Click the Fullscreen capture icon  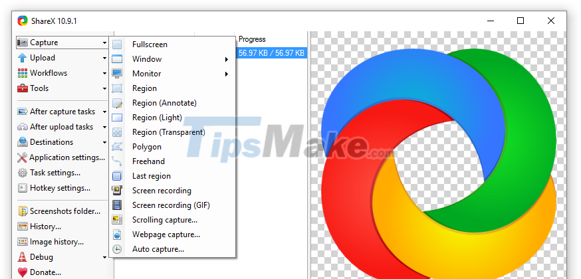point(117,45)
